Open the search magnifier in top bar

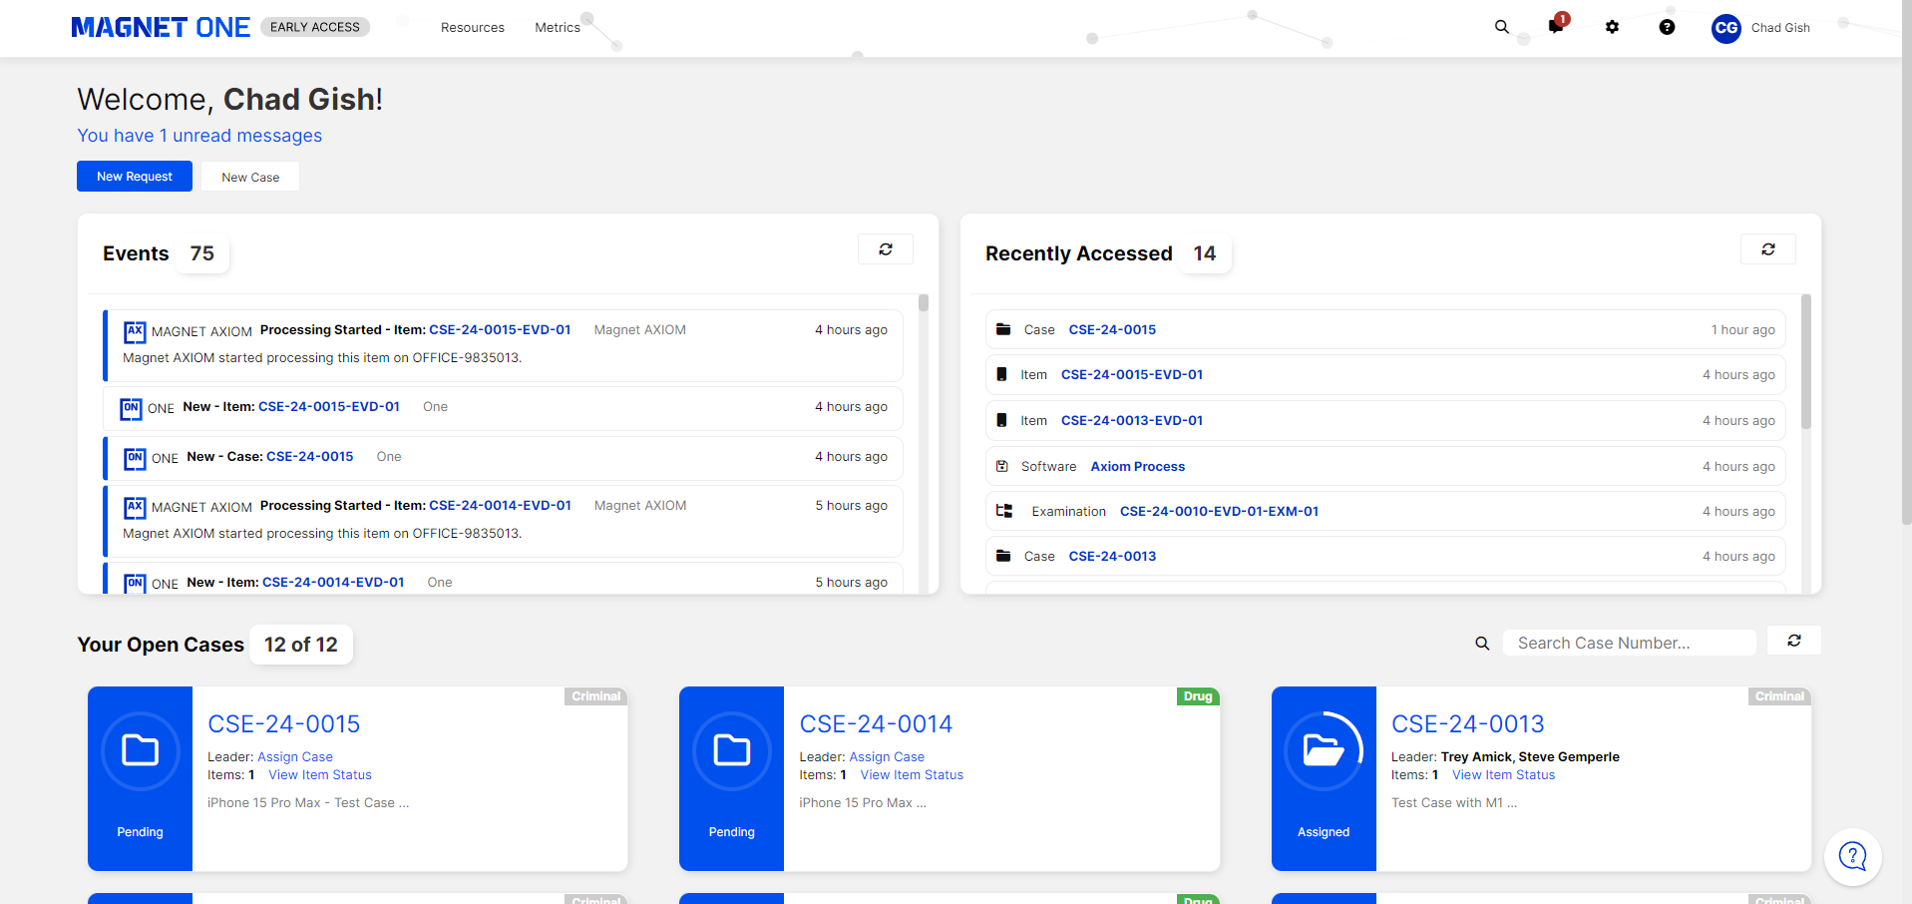1501,27
